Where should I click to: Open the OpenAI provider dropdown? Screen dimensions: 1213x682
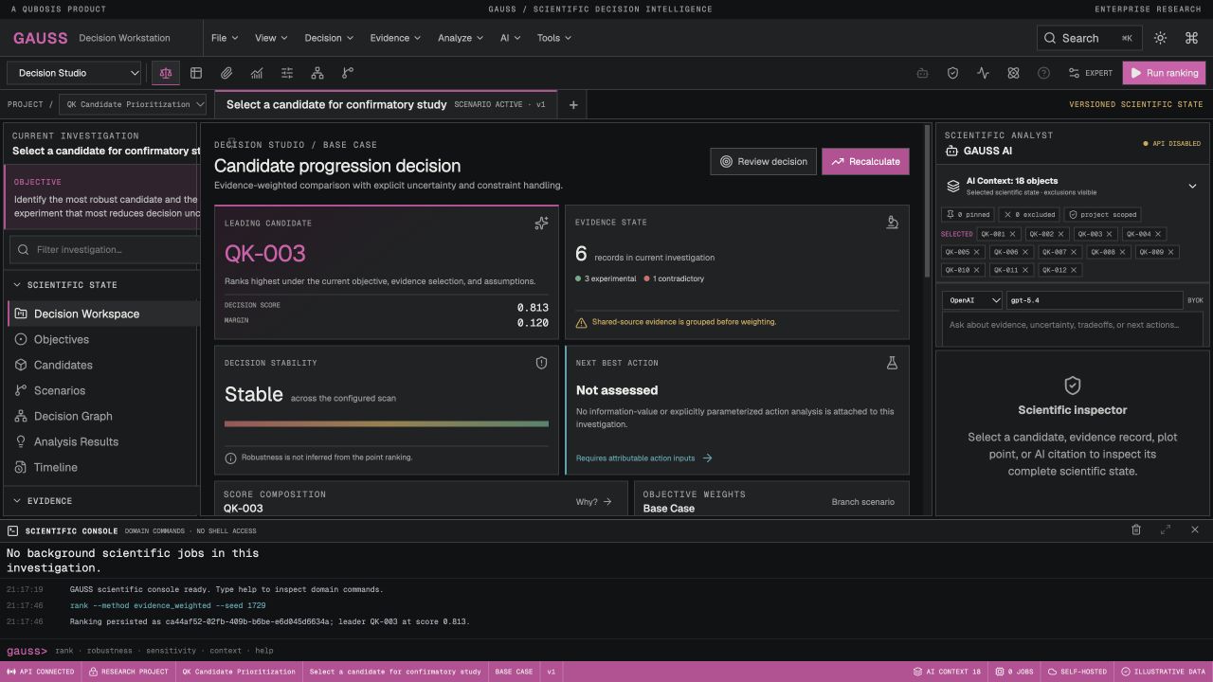click(x=973, y=300)
